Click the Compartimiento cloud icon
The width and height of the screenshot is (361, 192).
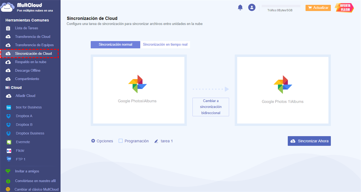[x=8, y=79]
